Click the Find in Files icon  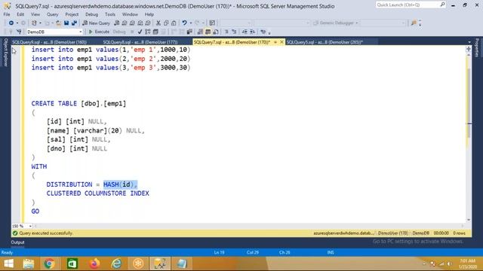[414, 23]
